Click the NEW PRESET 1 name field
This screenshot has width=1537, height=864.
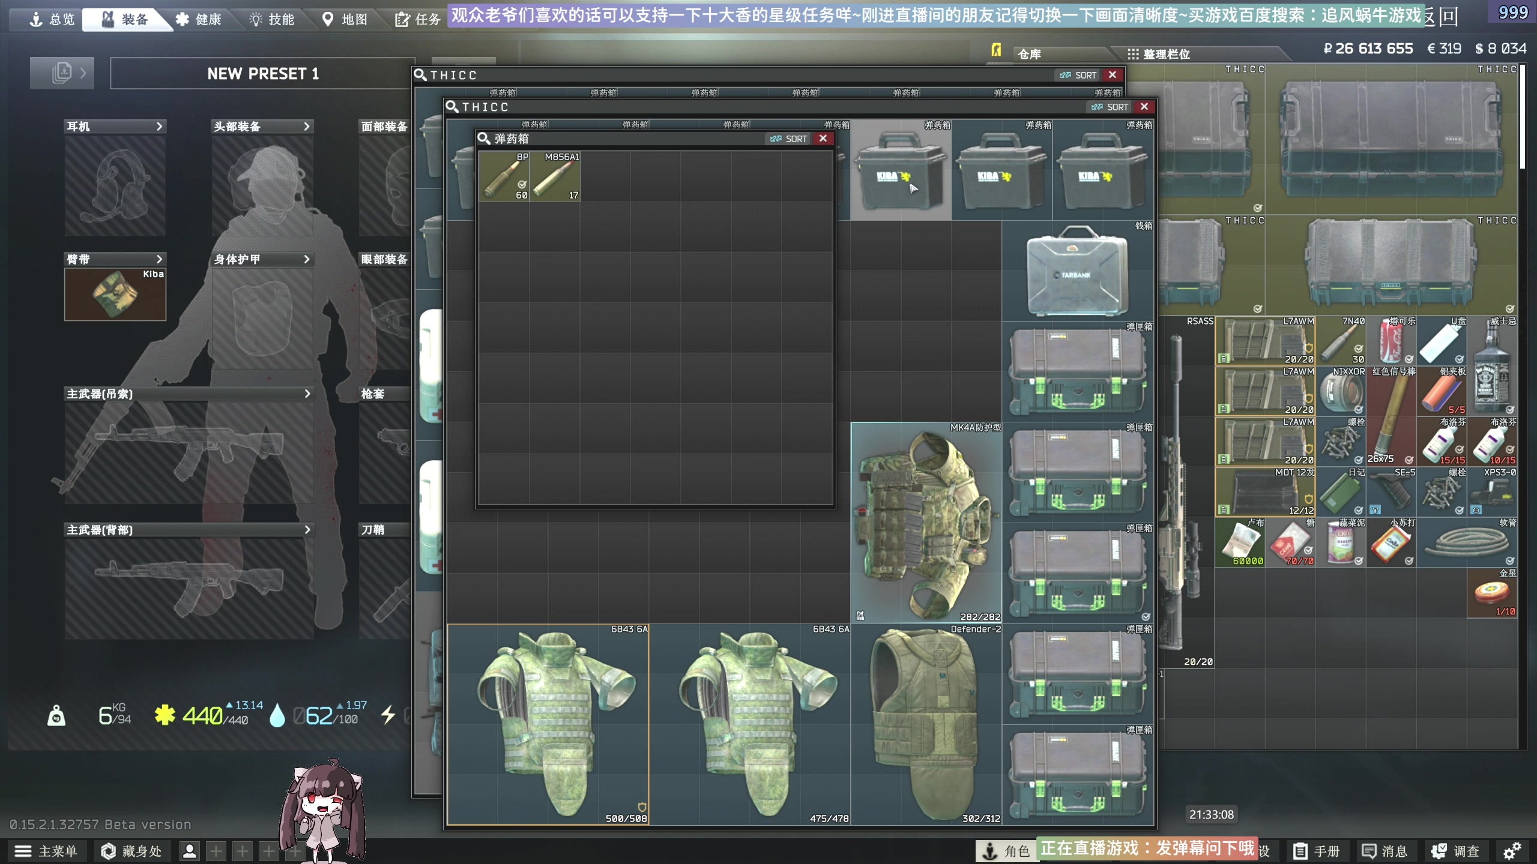(262, 74)
